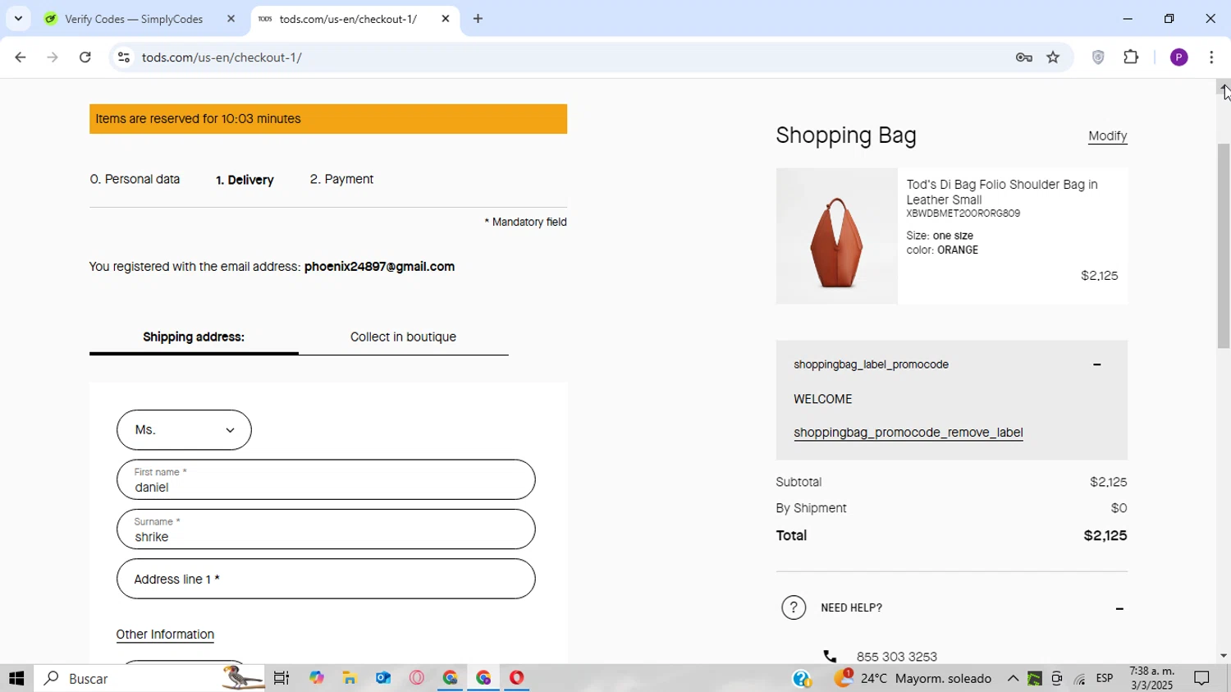Open Windows Start menu
1231x692 pixels.
tap(16, 679)
